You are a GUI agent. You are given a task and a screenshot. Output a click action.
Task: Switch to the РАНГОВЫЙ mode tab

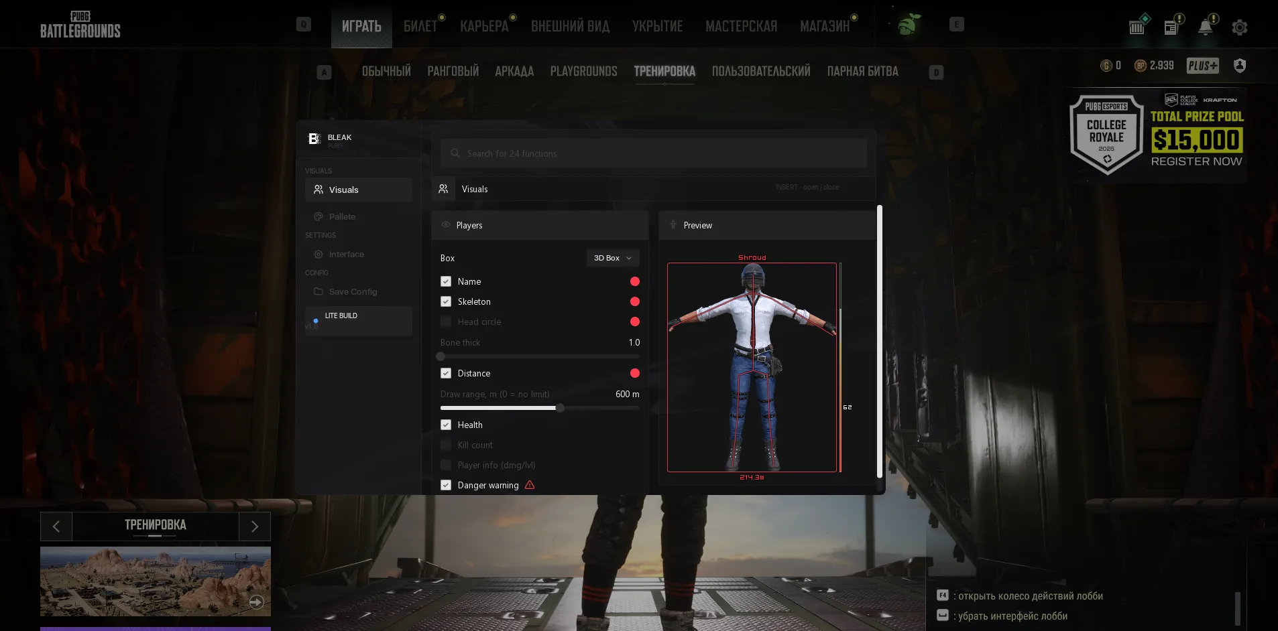click(x=453, y=71)
